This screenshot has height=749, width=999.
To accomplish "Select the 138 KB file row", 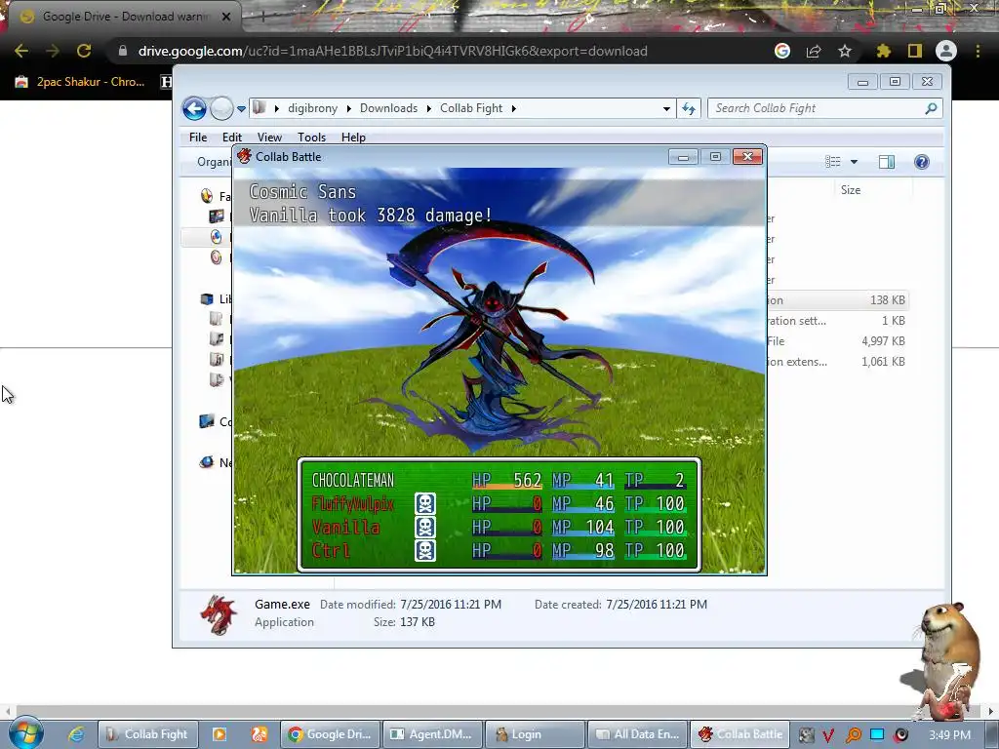I will [836, 300].
